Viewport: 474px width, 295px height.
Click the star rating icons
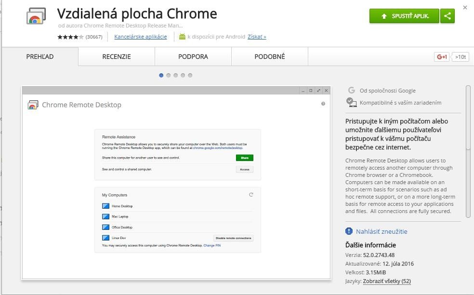click(x=70, y=37)
